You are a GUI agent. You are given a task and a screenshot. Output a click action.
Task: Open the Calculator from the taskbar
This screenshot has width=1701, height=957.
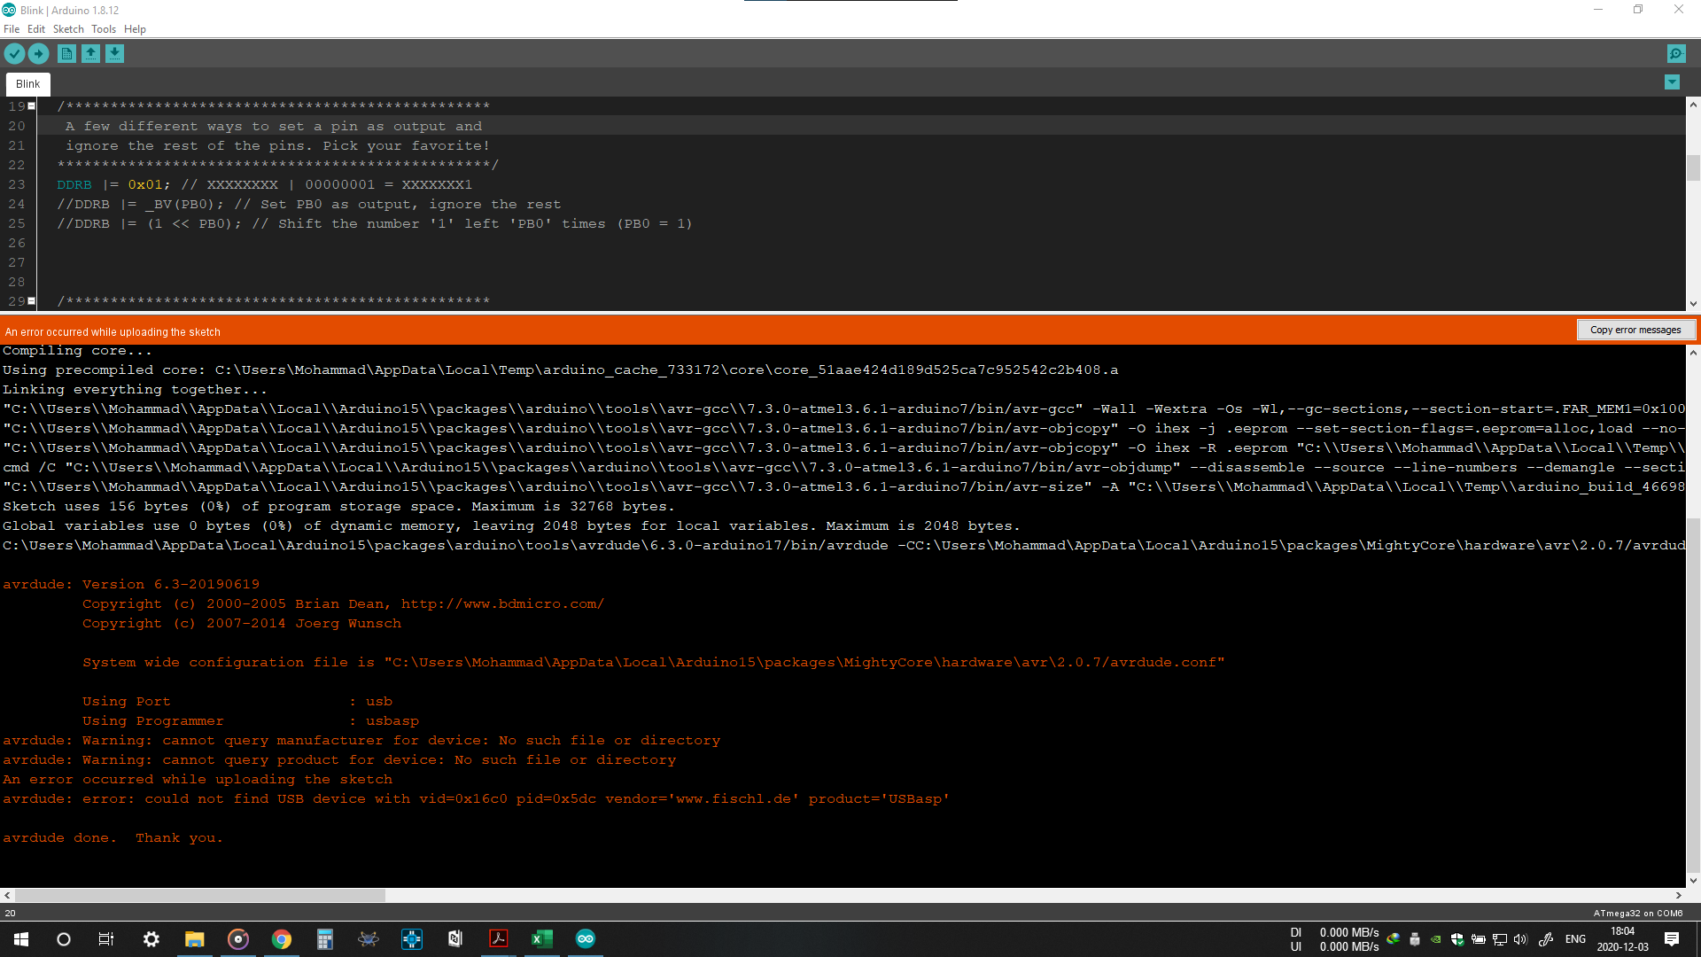[x=324, y=939]
